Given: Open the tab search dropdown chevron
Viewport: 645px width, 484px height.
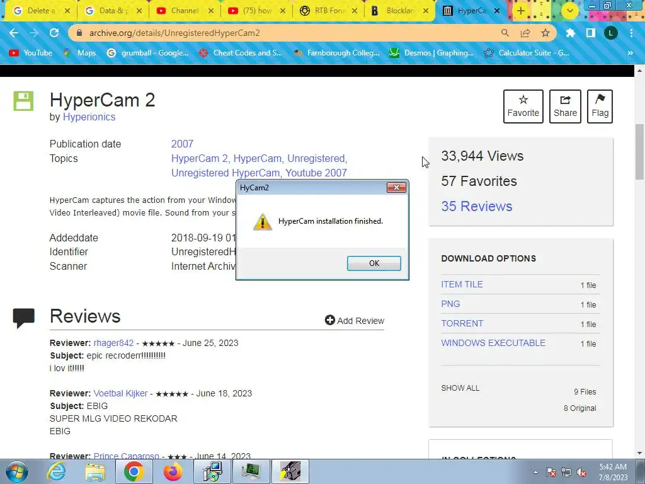Looking at the screenshot, I should (569, 11).
